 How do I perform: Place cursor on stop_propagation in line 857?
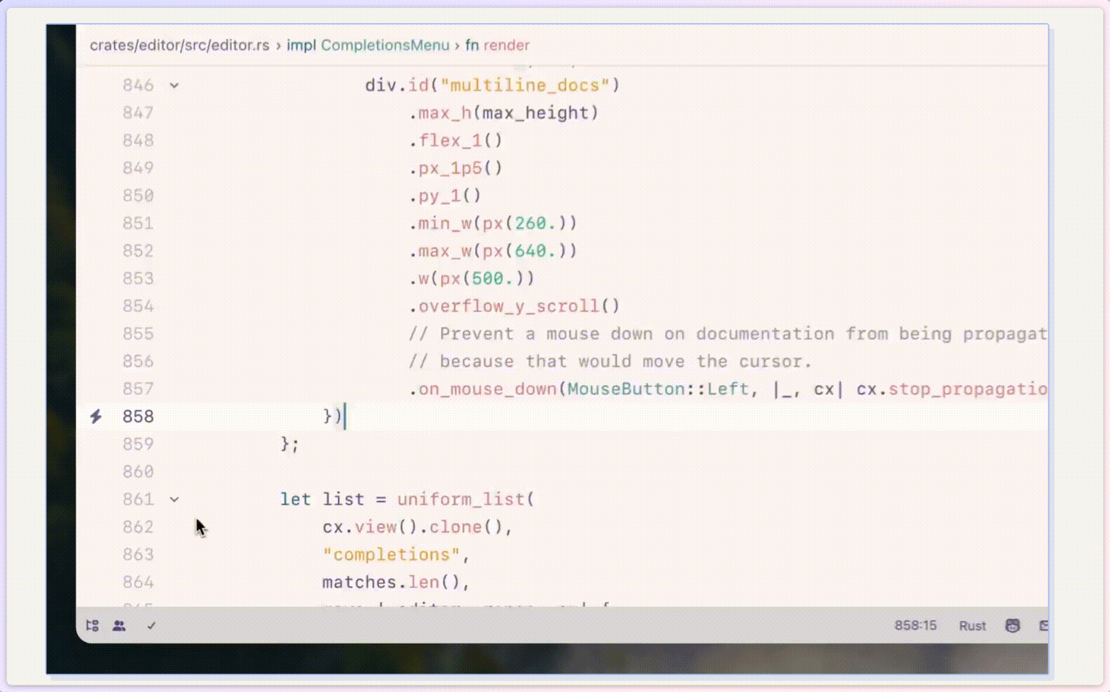(968, 389)
